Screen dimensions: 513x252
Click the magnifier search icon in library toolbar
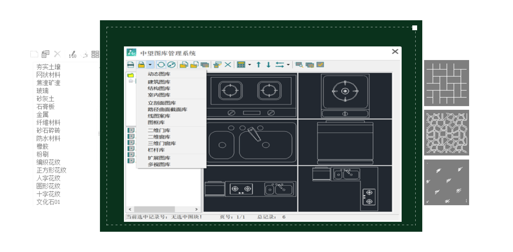299,64
